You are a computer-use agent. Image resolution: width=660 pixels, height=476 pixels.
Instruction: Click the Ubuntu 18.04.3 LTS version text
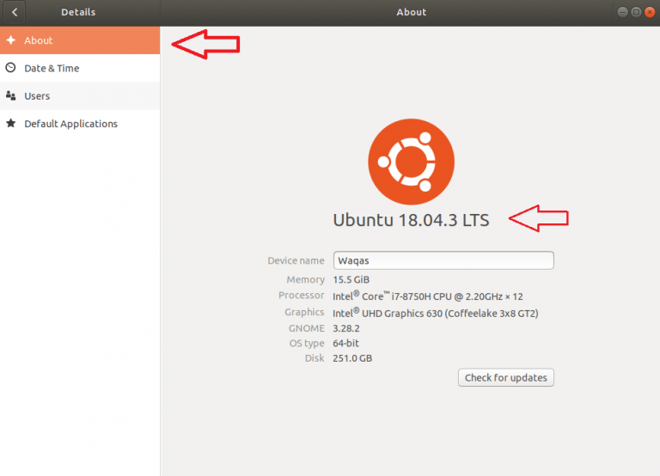coord(412,220)
